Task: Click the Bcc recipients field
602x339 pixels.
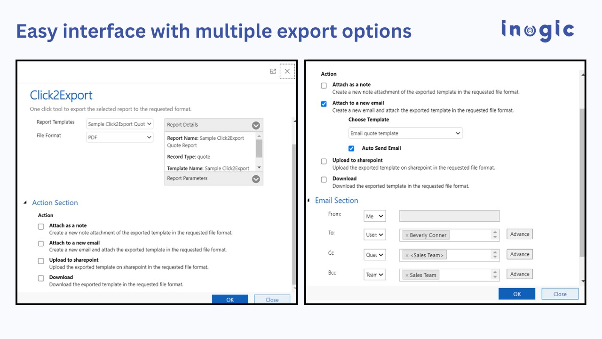Action: pos(449,275)
